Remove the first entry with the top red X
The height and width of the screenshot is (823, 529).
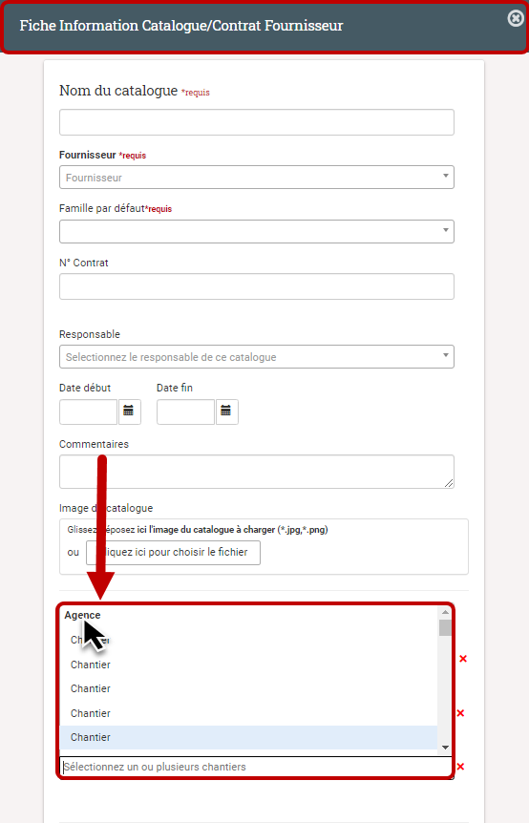coord(463,658)
